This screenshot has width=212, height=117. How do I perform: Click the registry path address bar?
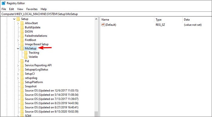[106, 14]
